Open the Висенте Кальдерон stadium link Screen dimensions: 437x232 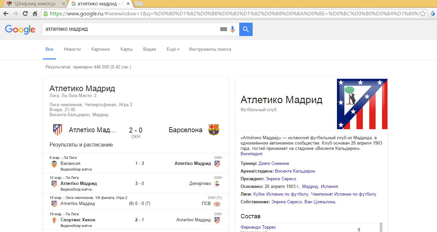coord(295,171)
